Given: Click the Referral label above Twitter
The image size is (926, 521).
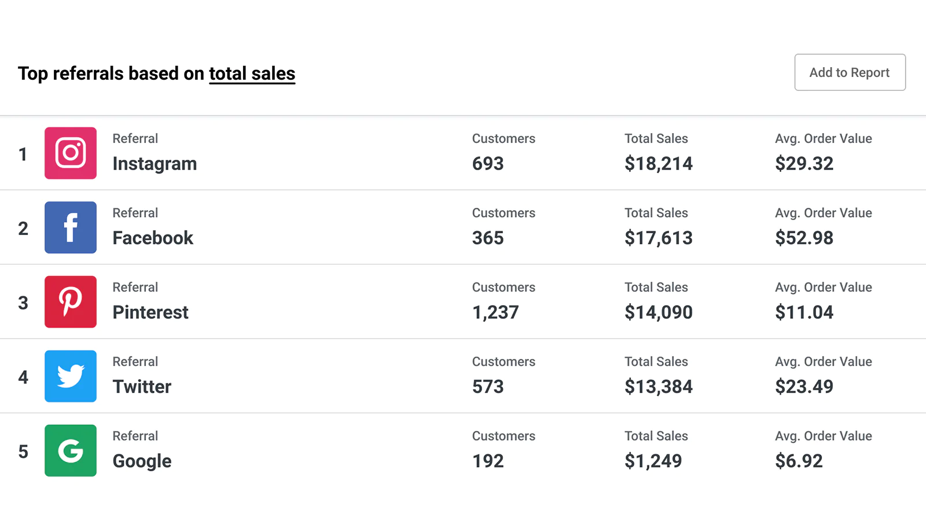Looking at the screenshot, I should (135, 362).
